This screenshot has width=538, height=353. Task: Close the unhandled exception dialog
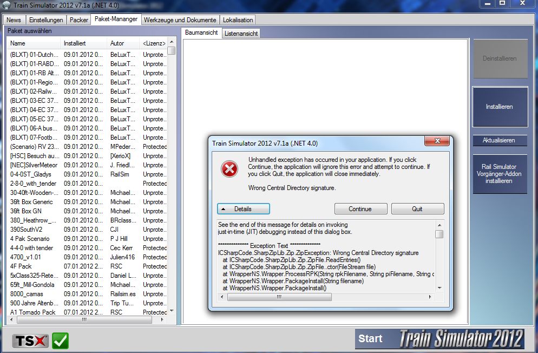click(437, 141)
